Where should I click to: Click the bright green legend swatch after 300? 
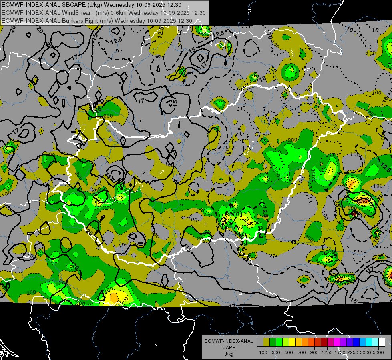(279, 342)
